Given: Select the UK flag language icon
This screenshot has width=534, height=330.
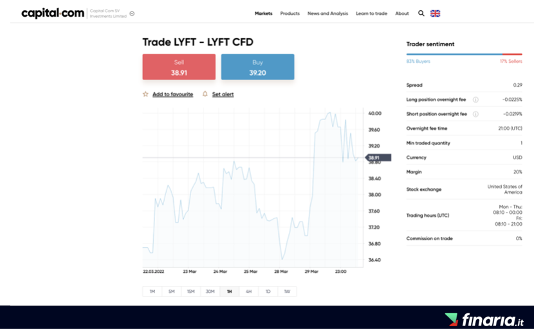Looking at the screenshot, I should [x=435, y=13].
